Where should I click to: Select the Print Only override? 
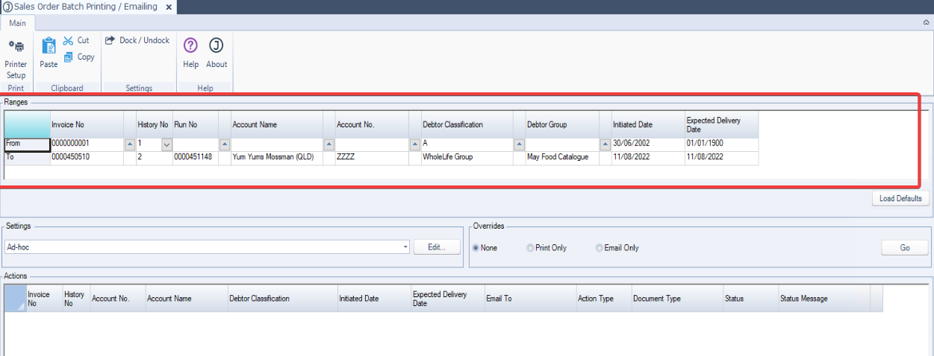pyautogui.click(x=530, y=248)
